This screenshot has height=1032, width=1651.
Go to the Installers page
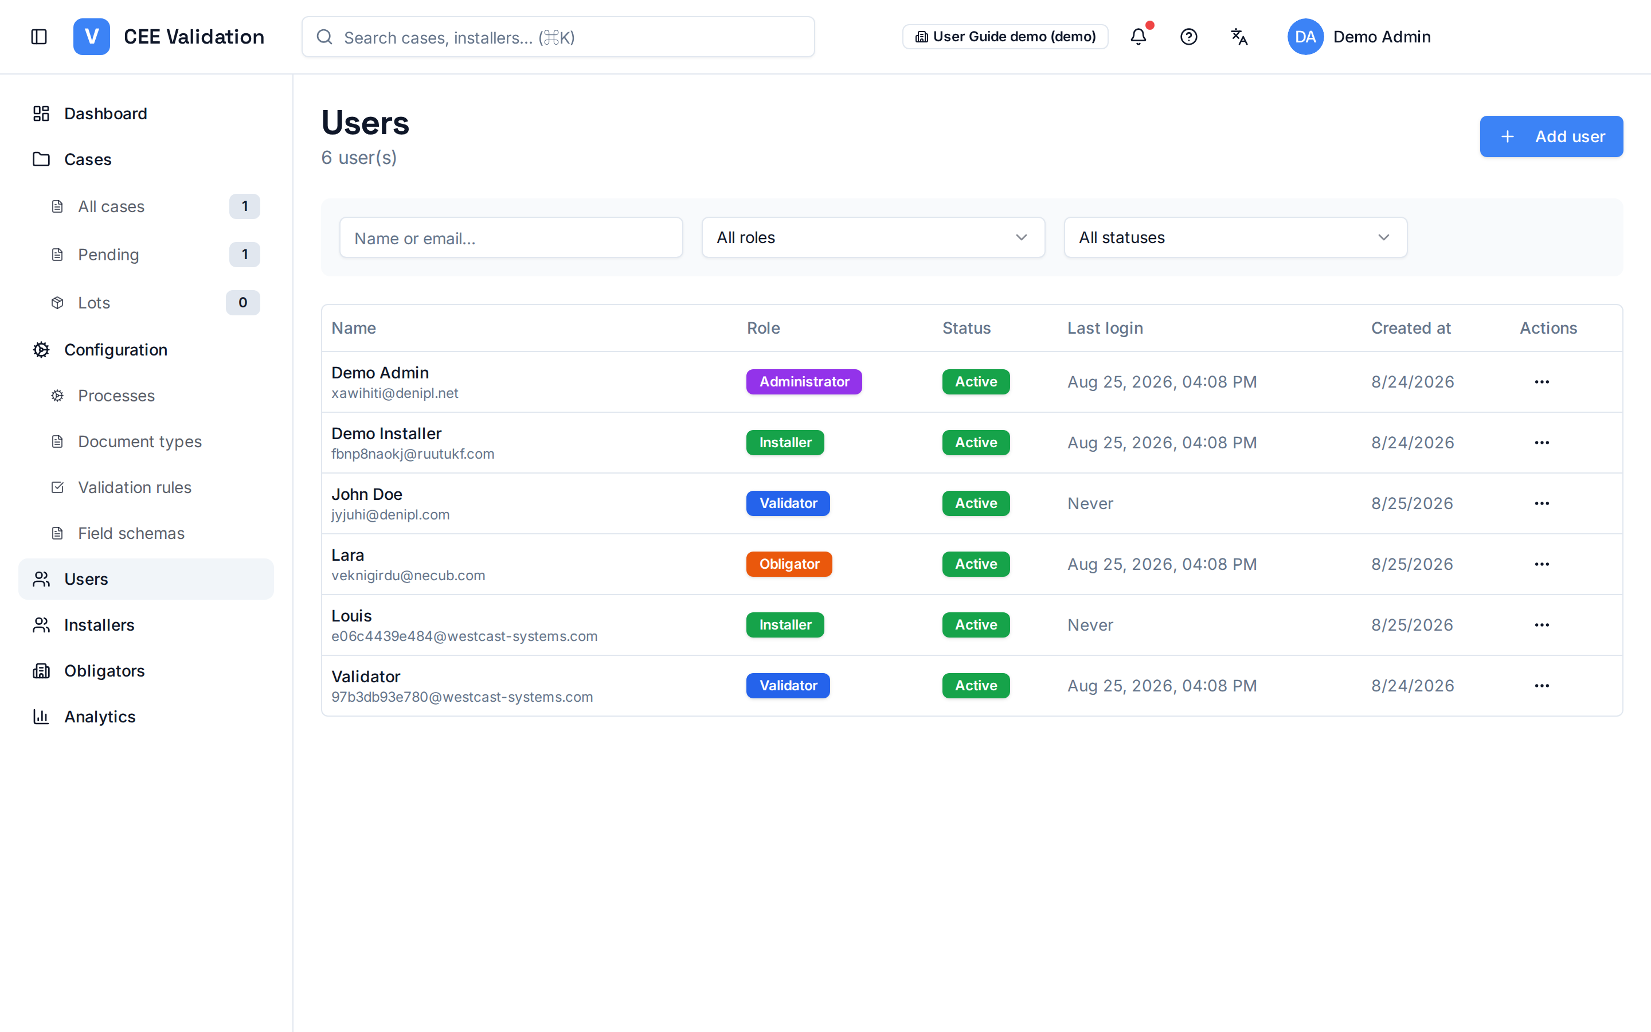point(146,624)
